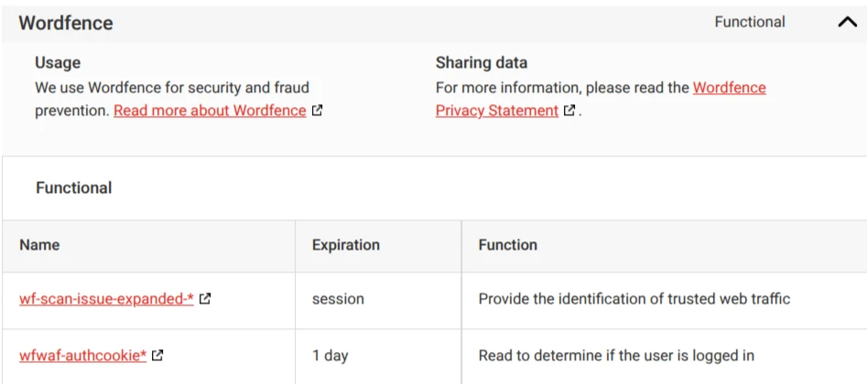Image resolution: width=867 pixels, height=384 pixels.
Task: Open the wf-scan-issue-expanded-* cookie link
Action: [106, 299]
